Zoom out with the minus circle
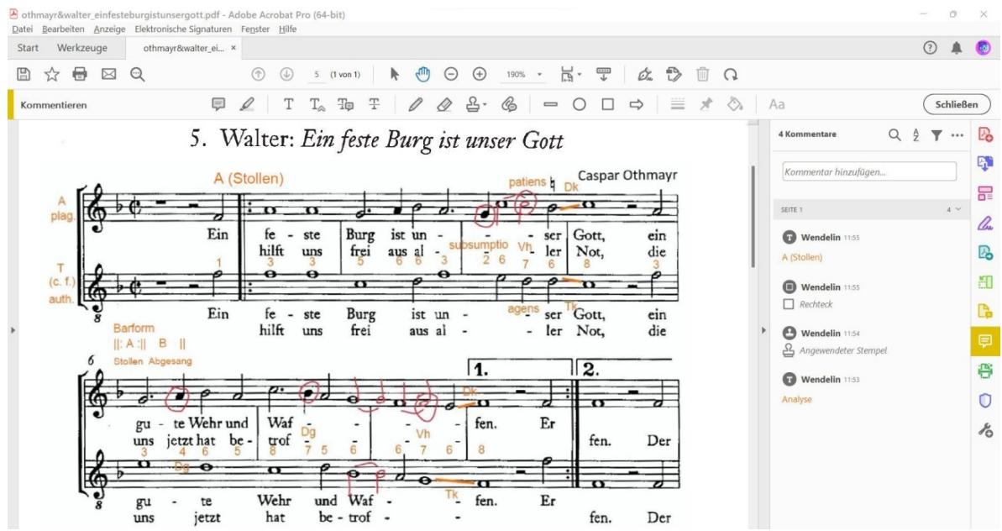Image resolution: width=1002 pixels, height=531 pixels. (x=451, y=74)
